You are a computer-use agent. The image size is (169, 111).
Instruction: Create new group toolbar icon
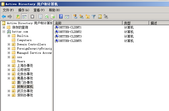click(81, 16)
